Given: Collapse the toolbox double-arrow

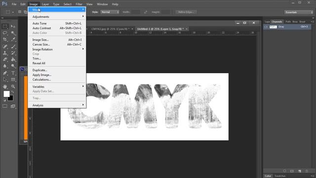Looking at the screenshot, I should click(x=2, y=18).
